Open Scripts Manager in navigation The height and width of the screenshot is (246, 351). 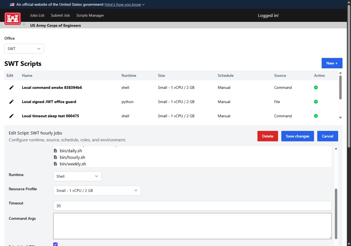coord(90,15)
